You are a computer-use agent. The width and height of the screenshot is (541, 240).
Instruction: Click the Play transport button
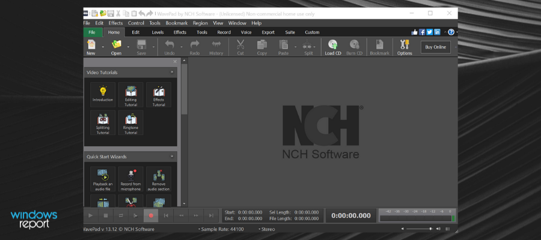(x=91, y=215)
